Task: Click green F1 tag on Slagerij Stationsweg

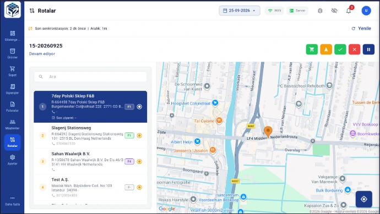Action: [129, 135]
